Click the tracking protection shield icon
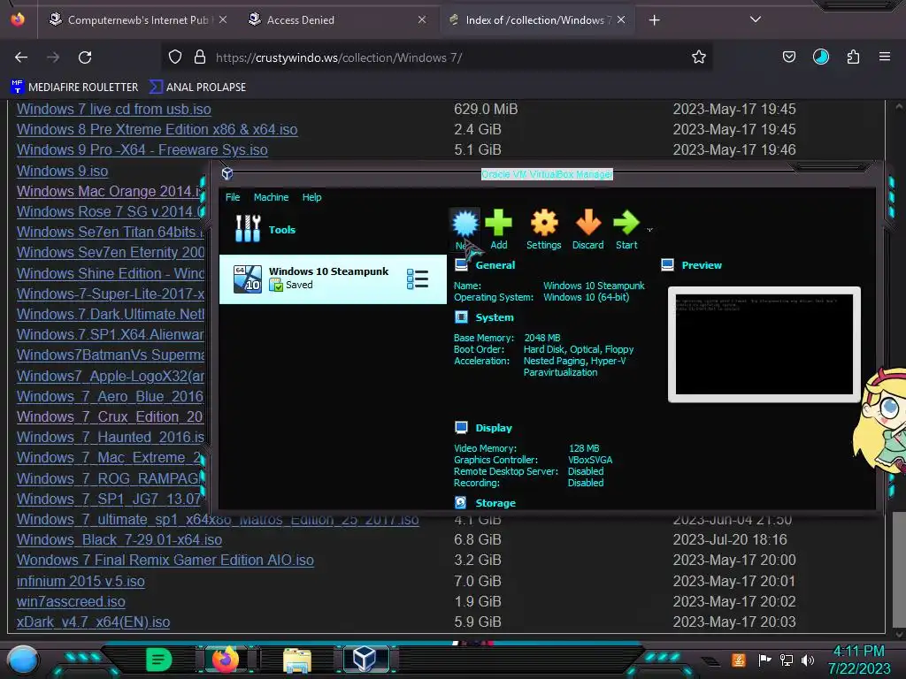906x679 pixels. pyautogui.click(x=175, y=57)
